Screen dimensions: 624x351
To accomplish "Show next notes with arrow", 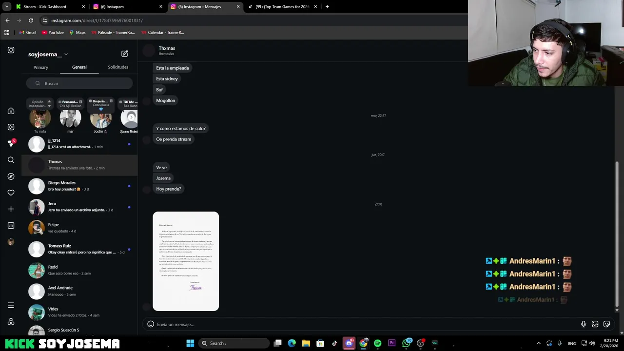I will 131,117.
